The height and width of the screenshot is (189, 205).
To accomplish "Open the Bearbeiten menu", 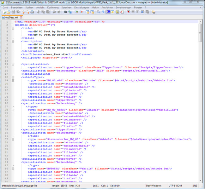I will [17, 8].
